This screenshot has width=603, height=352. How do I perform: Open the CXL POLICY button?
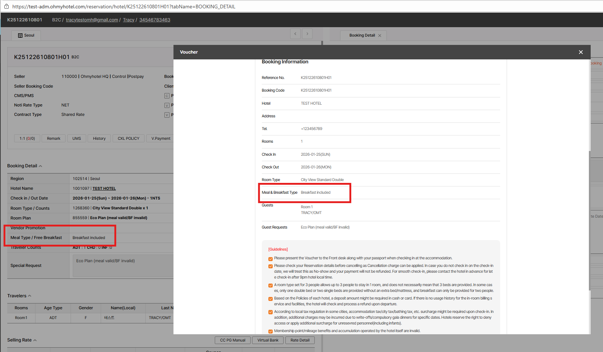[x=128, y=138]
